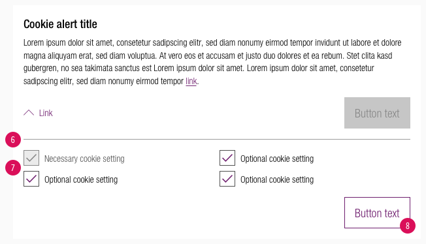Click the gray checkmark inside Necessary checkbox
This screenshot has width=426, height=244.
(x=31, y=158)
